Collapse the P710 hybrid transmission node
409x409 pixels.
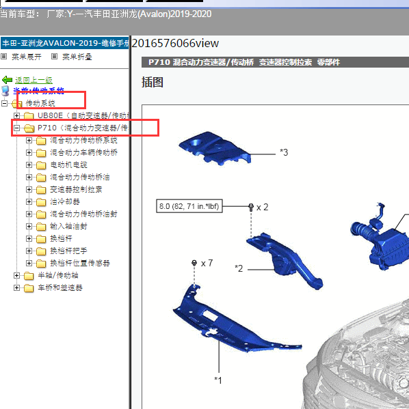16,128
